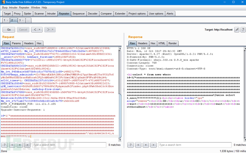
Task: Switch to the Scanner tab
Action: pyautogui.click(x=39, y=14)
